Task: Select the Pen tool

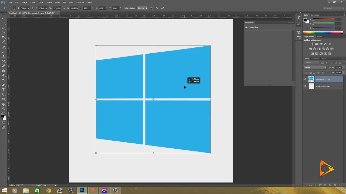Action: (4, 85)
